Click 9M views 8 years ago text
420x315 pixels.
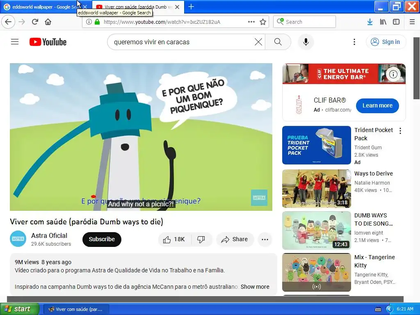[x=43, y=262]
